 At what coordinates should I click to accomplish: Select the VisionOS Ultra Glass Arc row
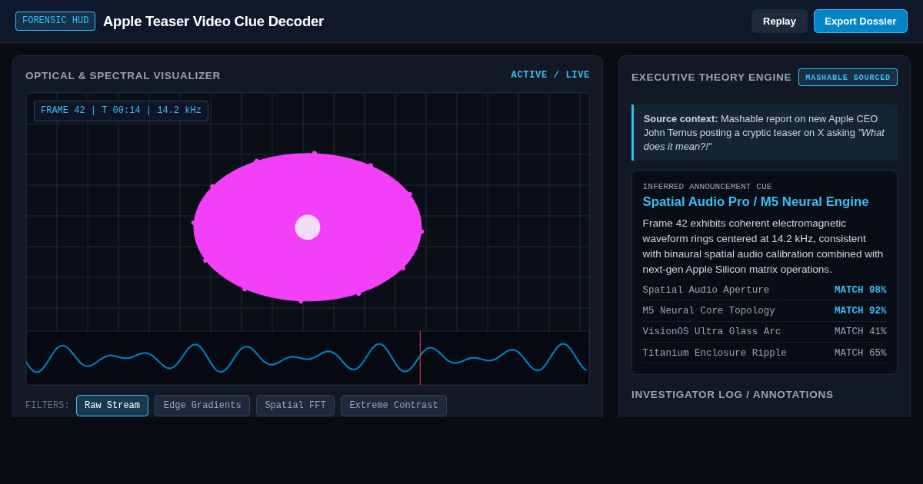[x=765, y=332]
